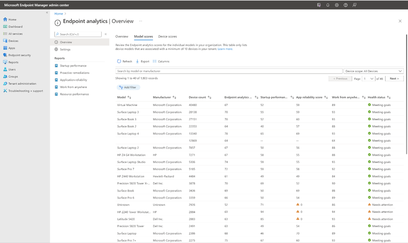Click the Export download icon
The height and width of the screenshot is (243, 408).
pos(137,61)
